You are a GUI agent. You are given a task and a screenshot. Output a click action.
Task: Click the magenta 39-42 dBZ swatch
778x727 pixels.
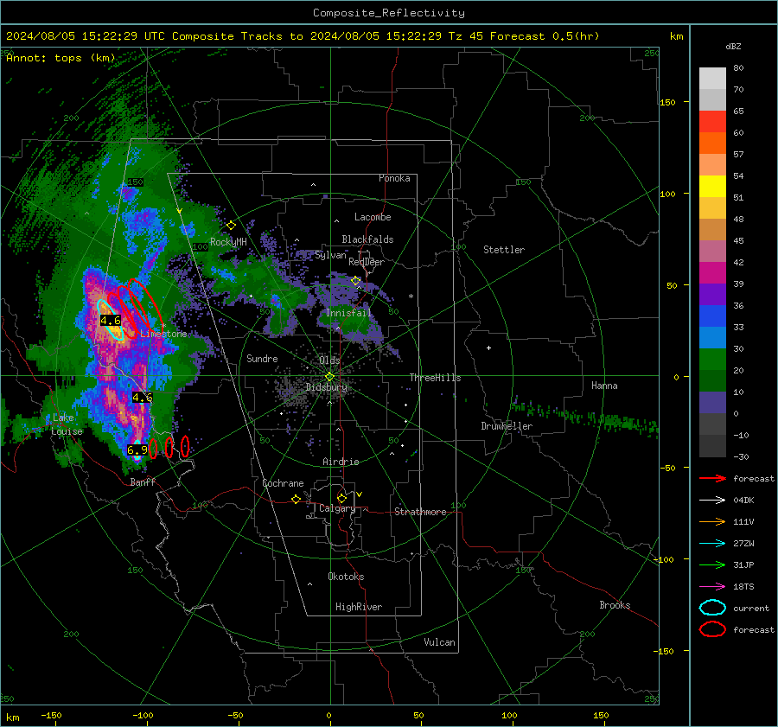(x=712, y=273)
